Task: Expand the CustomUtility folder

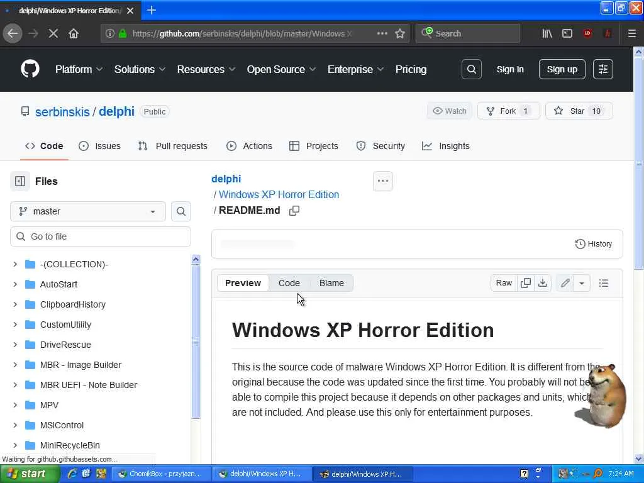Action: point(15,325)
